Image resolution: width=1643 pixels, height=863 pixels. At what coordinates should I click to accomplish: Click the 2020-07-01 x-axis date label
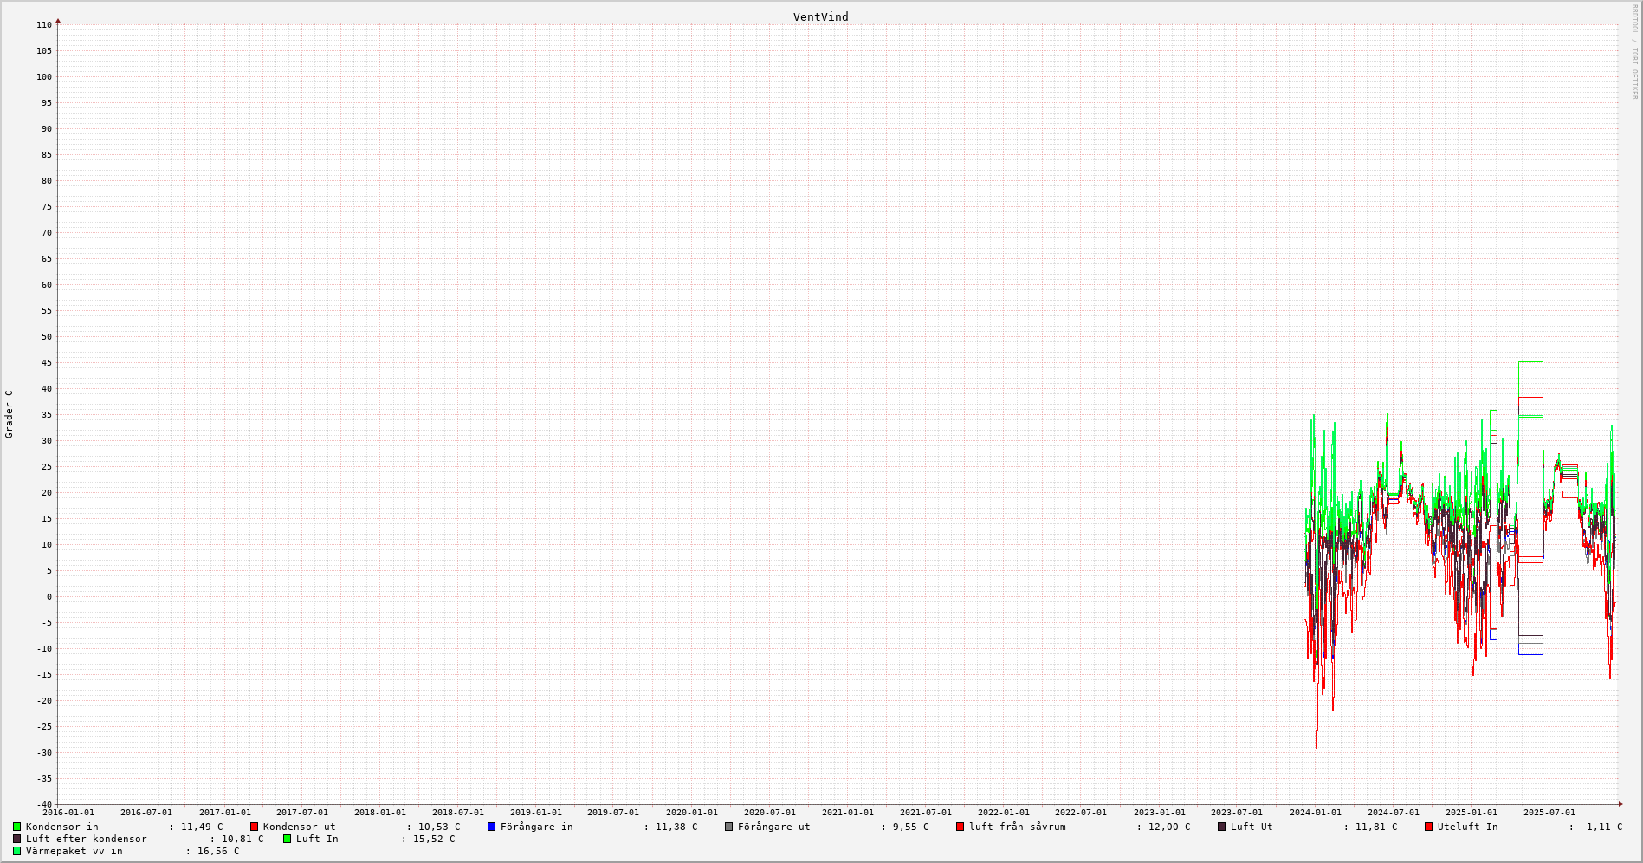[x=769, y=813]
